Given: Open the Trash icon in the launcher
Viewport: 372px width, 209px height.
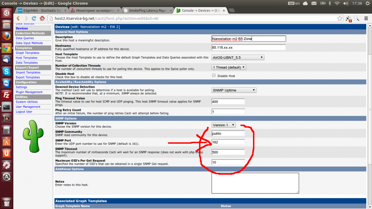Looking at the screenshot, I should (7, 202).
